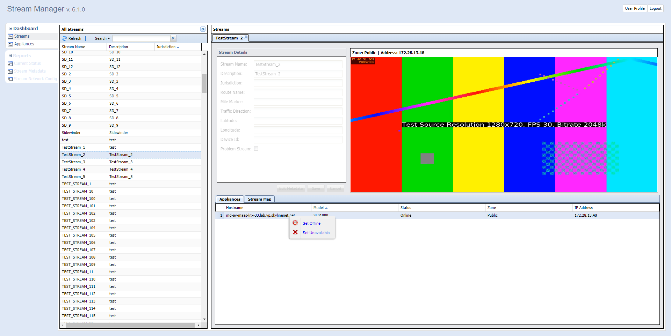Select TestStream_4 in the stream list
Viewport: 671px width, 336px height.
coord(73,169)
